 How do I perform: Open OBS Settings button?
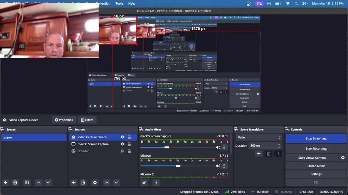316,174
